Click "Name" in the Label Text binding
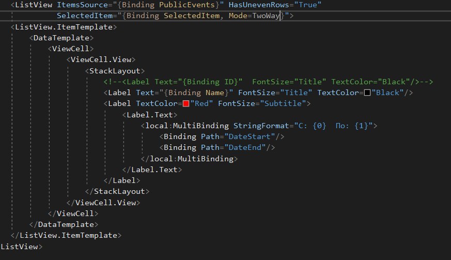451x260 pixels. coord(215,93)
